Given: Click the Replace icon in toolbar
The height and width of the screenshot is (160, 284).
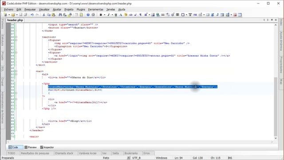Looking at the screenshot, I should (x=65, y=15).
